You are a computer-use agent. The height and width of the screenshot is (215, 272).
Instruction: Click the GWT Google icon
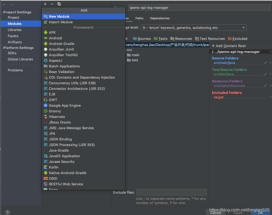[x=46, y=100]
